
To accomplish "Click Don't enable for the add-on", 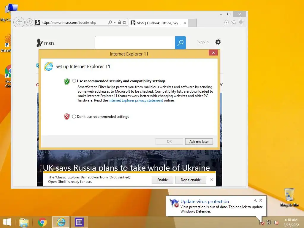I will point(191,180).
